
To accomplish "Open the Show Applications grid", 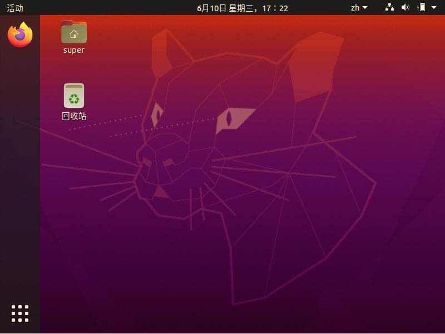I will click(20, 313).
